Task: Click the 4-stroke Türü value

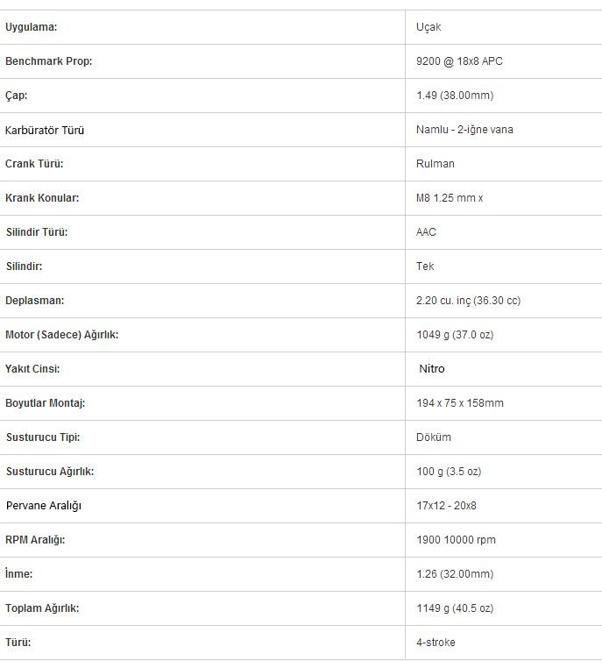Action: tap(436, 642)
